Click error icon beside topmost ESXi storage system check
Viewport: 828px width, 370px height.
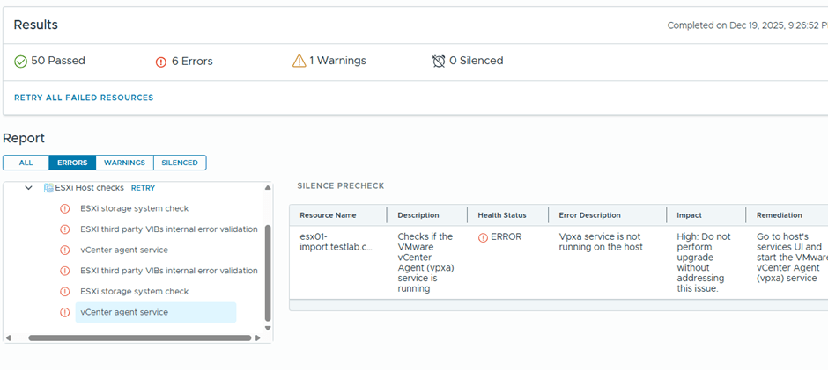tap(64, 209)
